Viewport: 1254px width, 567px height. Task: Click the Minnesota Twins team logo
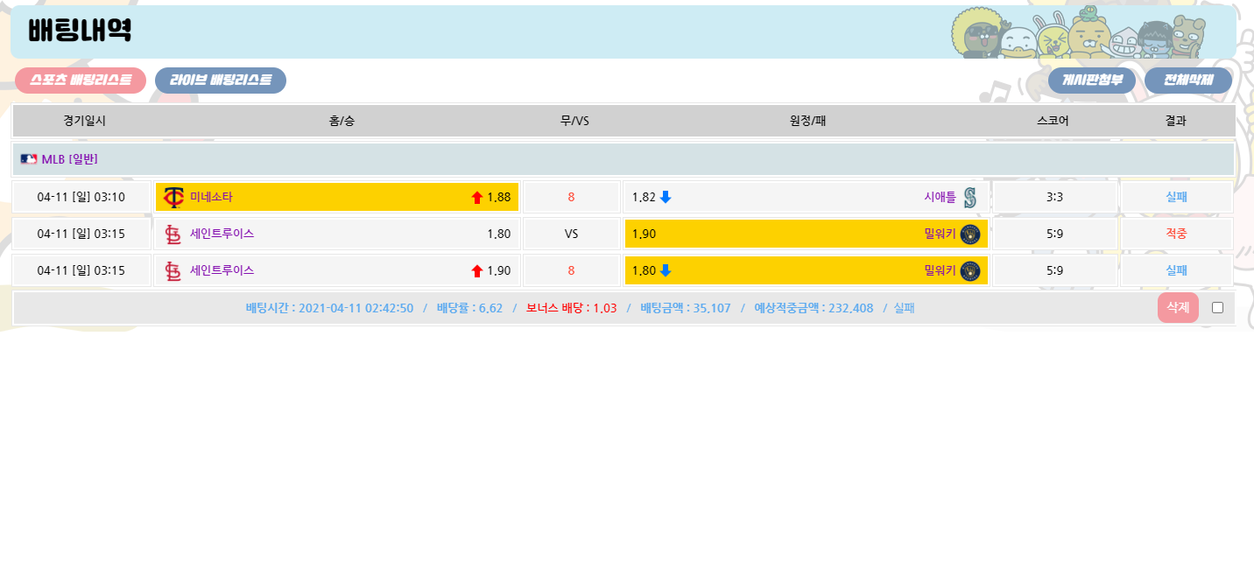coord(174,197)
